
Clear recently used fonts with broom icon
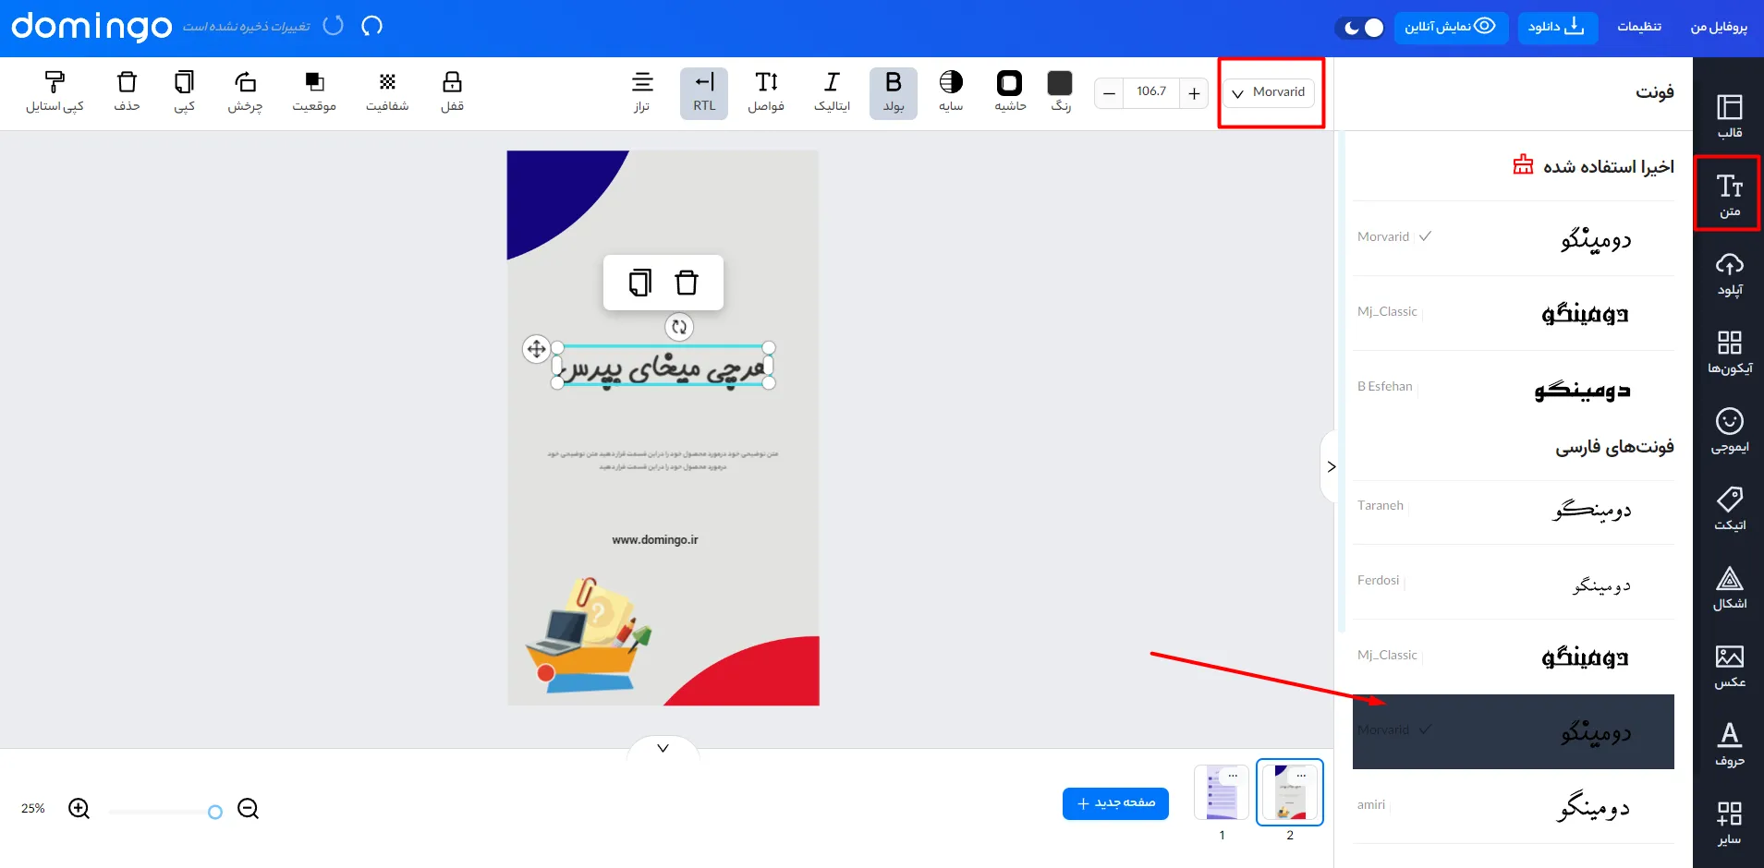(1523, 165)
